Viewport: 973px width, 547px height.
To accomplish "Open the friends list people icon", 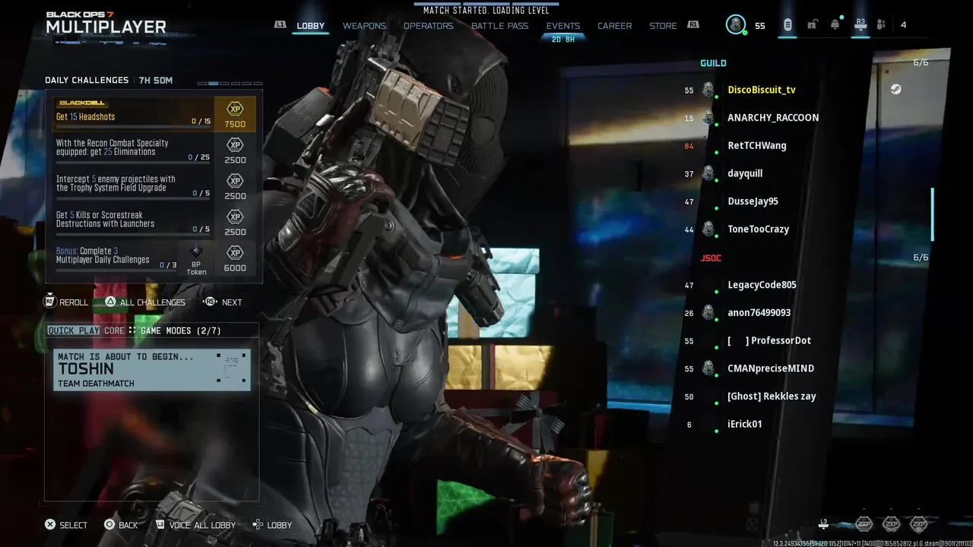I will [881, 25].
